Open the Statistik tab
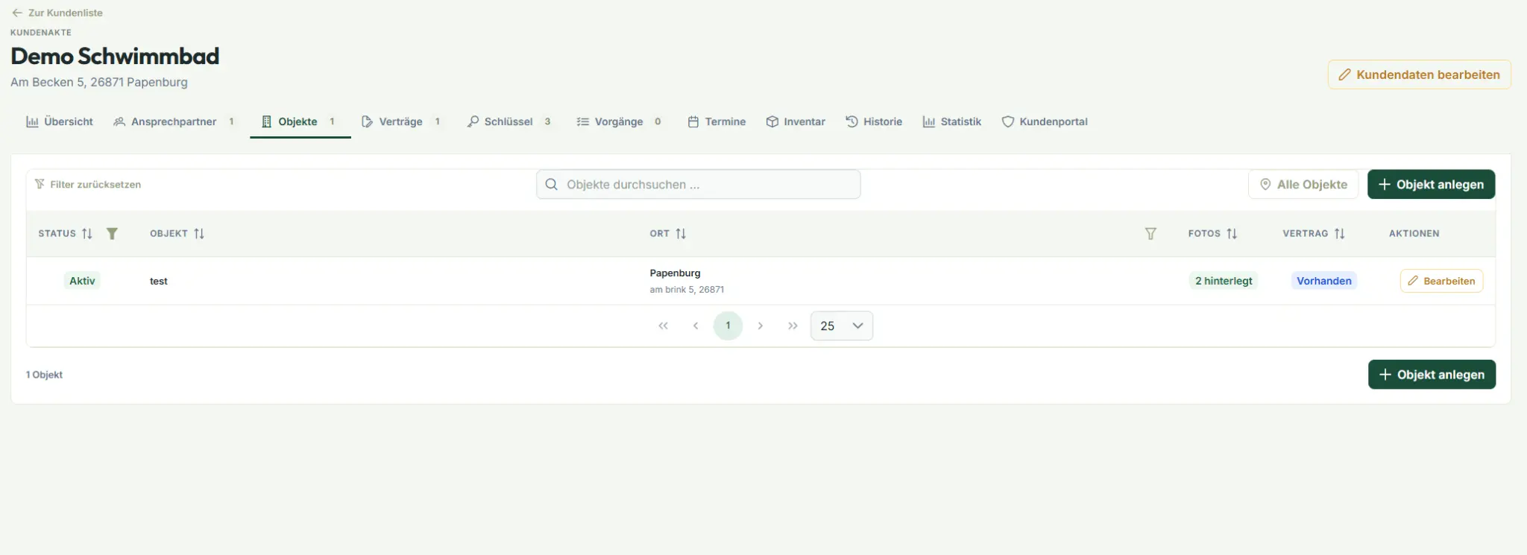 click(x=952, y=121)
